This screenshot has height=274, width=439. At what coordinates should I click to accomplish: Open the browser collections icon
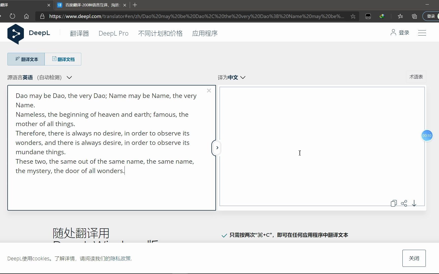coord(414,16)
